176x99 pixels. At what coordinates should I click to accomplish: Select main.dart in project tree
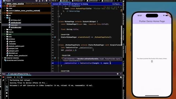[x=14, y=25]
